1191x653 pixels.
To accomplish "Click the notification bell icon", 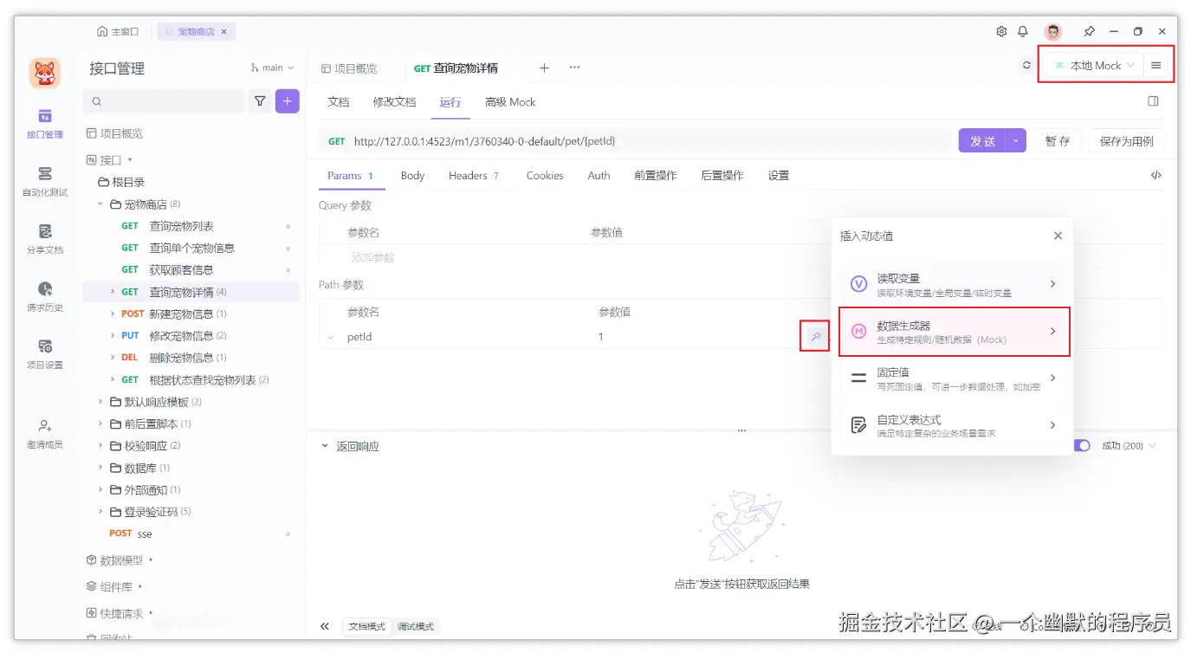I will coord(1022,31).
